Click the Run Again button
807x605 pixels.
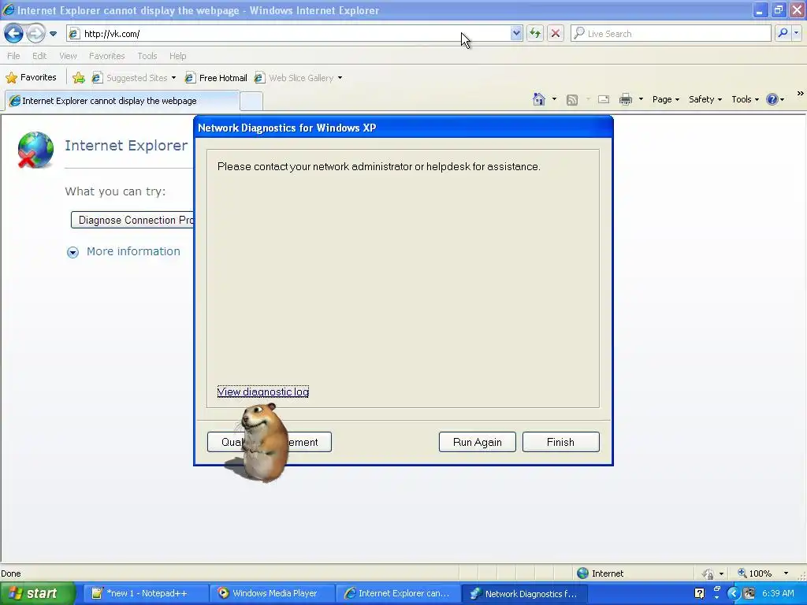[x=477, y=442]
